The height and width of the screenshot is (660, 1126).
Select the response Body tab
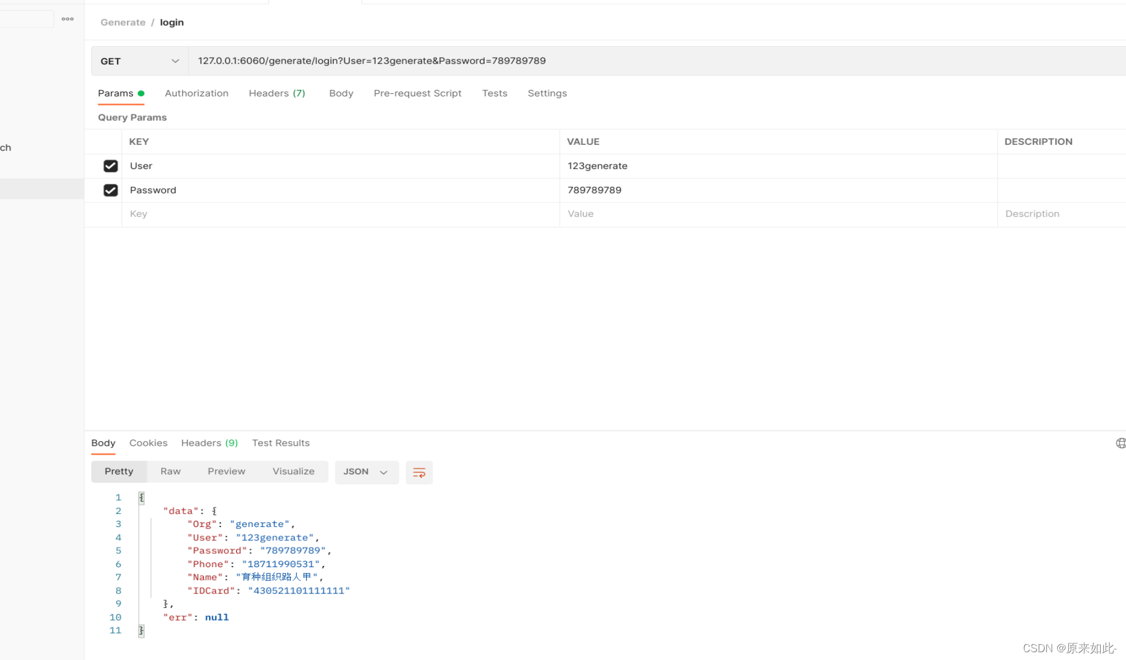[103, 443]
